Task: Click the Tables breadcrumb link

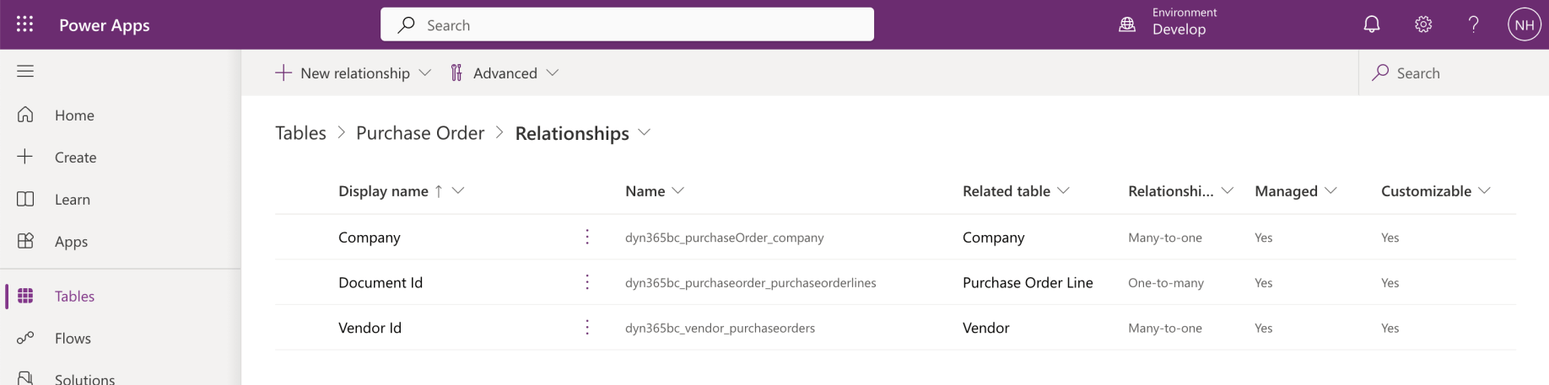Action: click(300, 133)
